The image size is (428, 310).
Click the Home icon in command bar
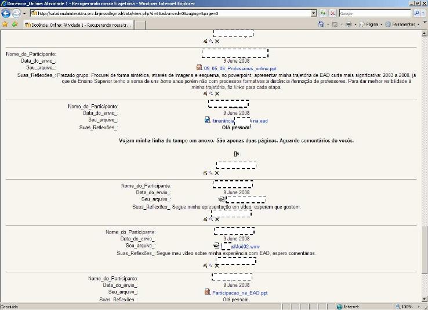[321, 24]
